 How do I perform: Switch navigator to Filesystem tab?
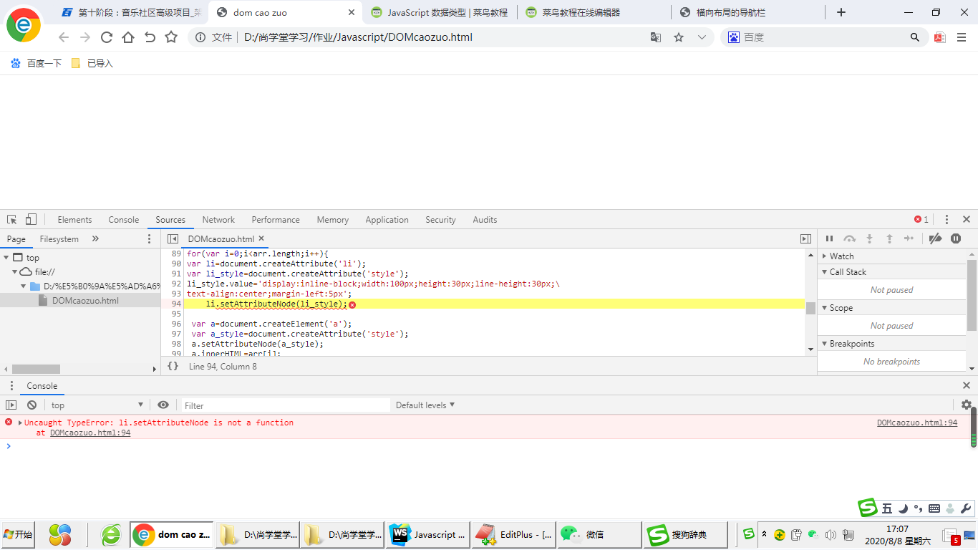[59, 238]
